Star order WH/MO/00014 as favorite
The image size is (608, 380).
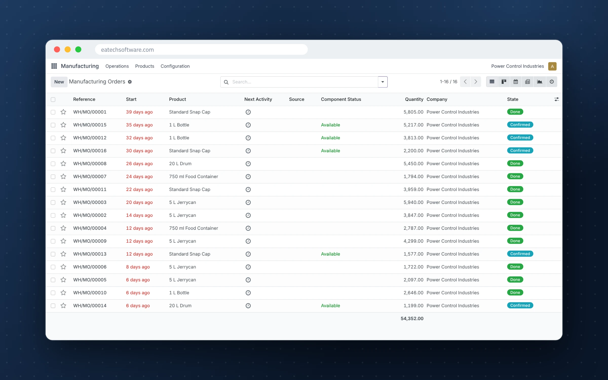63,306
